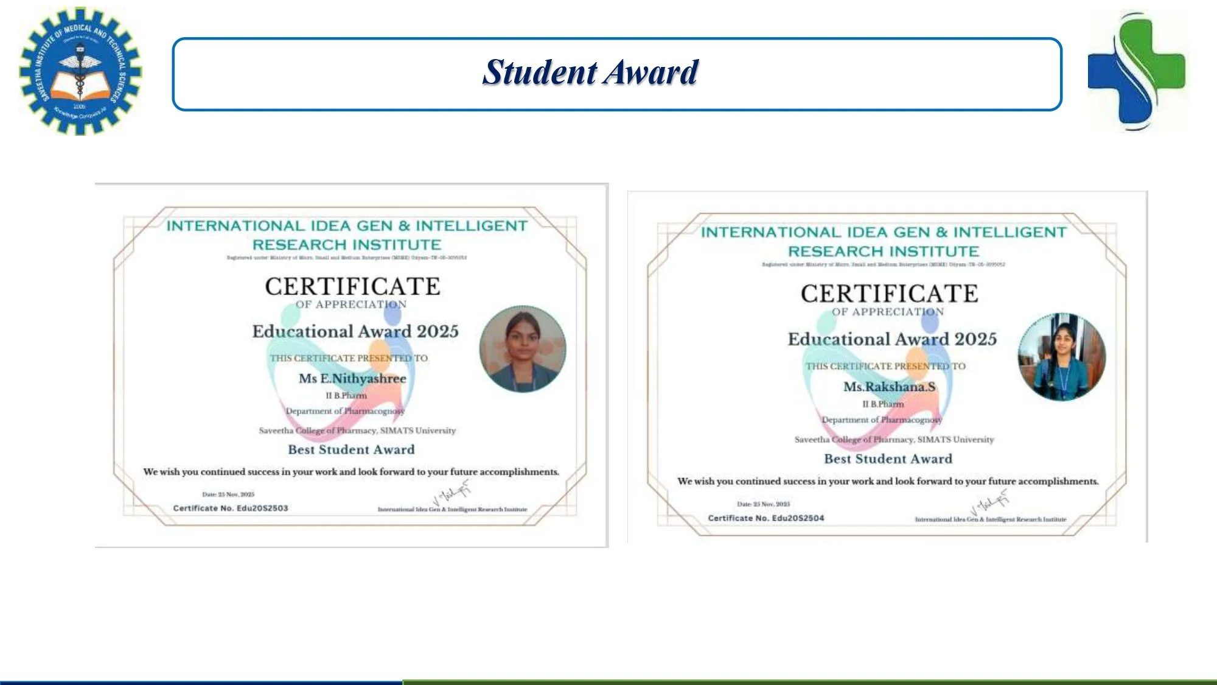Click the "Date: 25 Nov. 2025" on Nithyashree's certificate
The width and height of the screenshot is (1217, 685).
pos(228,494)
